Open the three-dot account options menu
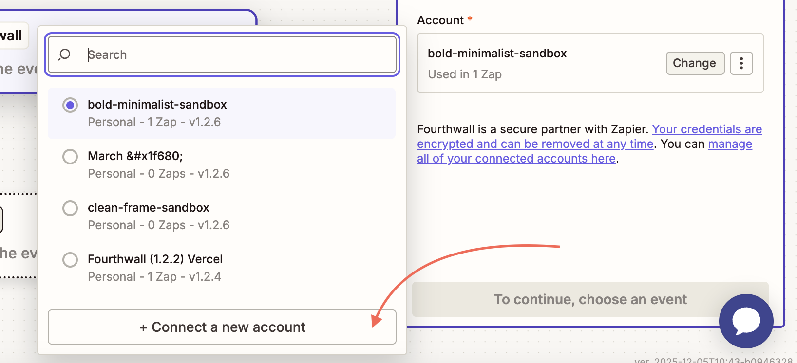Viewport: 797px width, 363px height. 741,63
